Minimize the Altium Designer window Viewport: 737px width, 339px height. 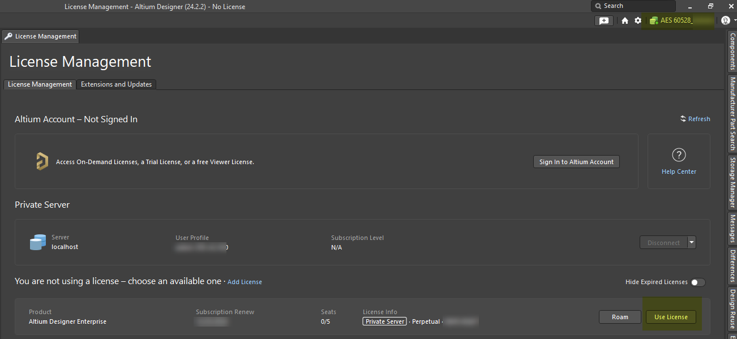pos(690,6)
